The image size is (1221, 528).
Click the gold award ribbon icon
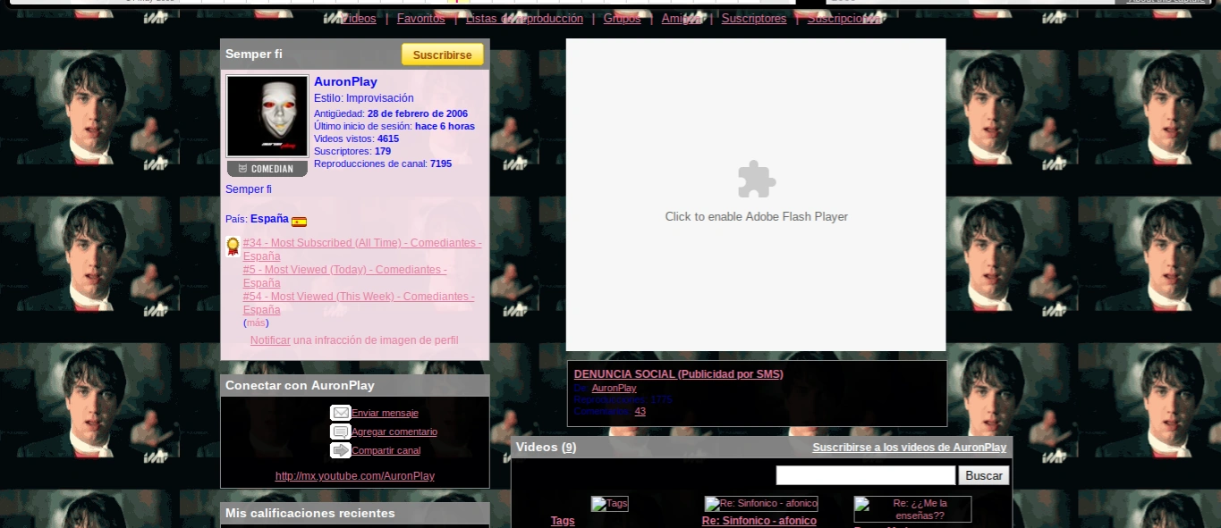pos(233,247)
